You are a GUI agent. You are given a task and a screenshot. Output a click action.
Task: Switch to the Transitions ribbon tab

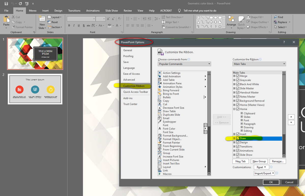74,11
